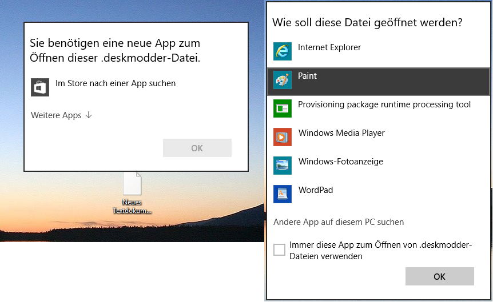Confirm with OK in the open-with dialog
This screenshot has height=302, width=493.
point(440,276)
